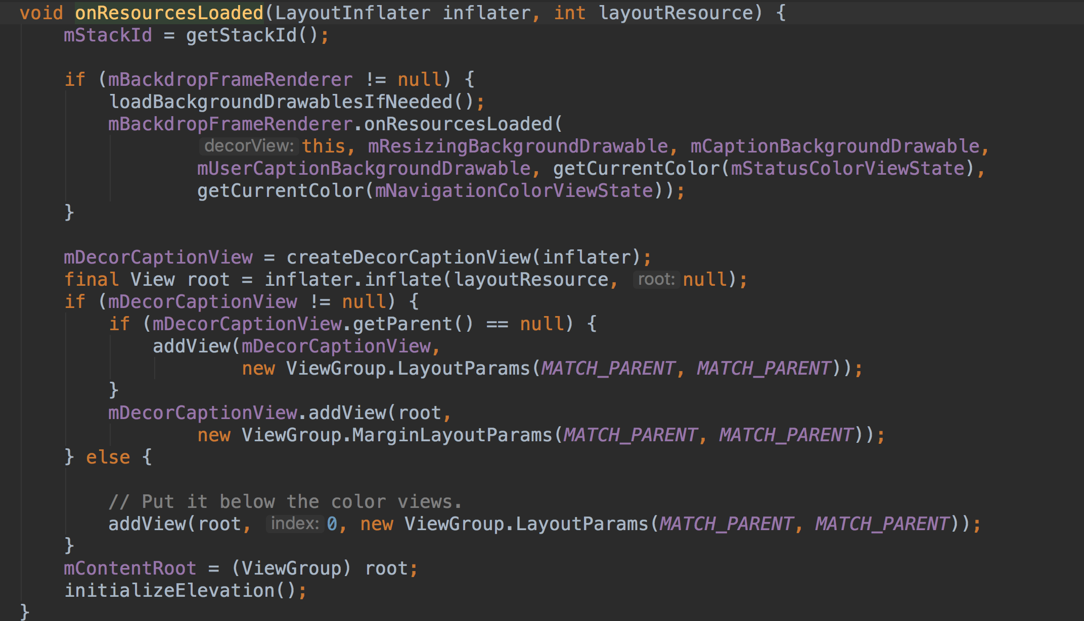Click the root parameter hint label

656,279
